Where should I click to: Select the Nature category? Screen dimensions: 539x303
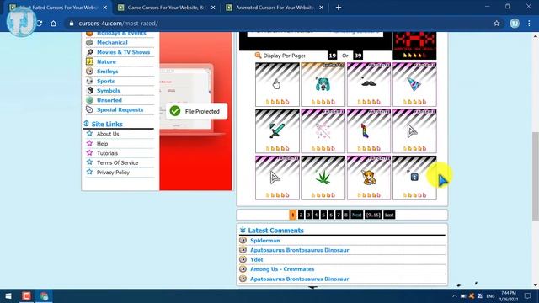[106, 61]
